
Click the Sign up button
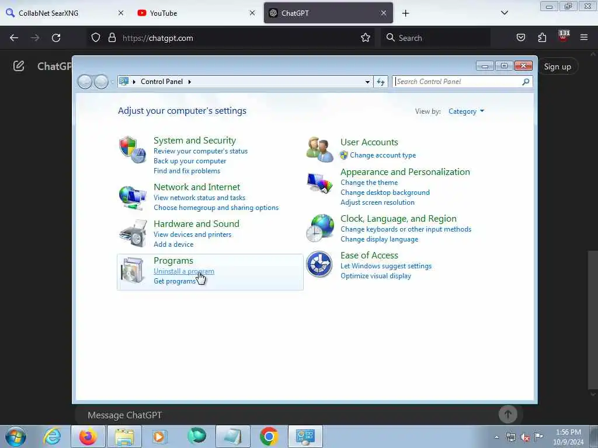coord(557,66)
